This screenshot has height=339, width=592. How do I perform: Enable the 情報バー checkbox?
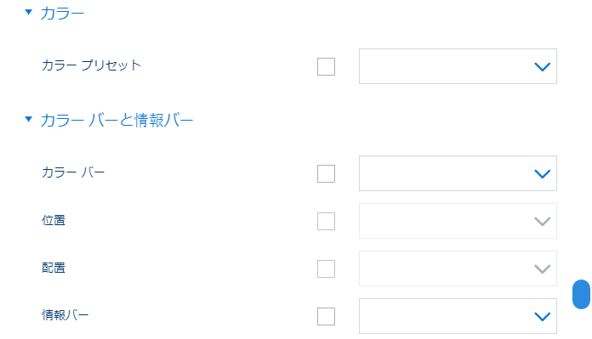pos(327,316)
